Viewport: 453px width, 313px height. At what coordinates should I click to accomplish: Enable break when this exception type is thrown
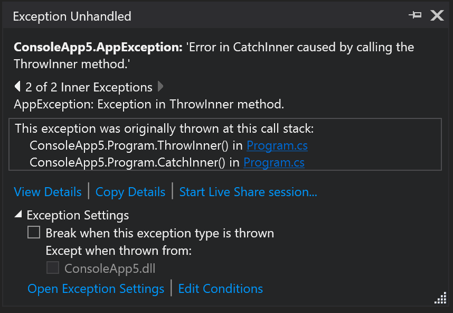tap(34, 232)
